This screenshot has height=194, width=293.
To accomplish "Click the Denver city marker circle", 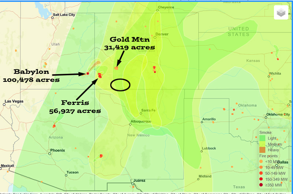I will click(155, 38).
